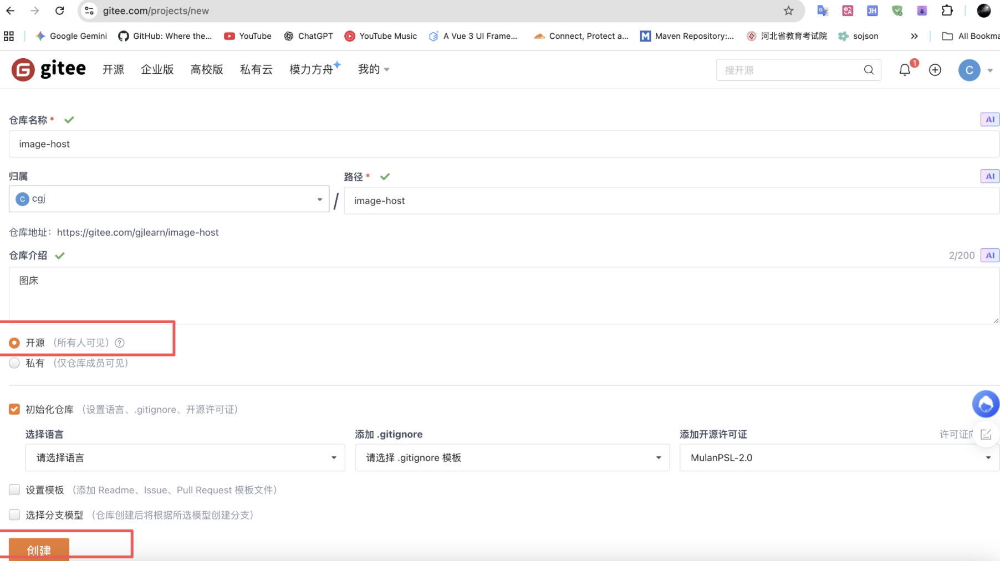Screen dimensions: 1000x561
Task: Open the ChatGPT bookmark
Action: click(x=309, y=36)
